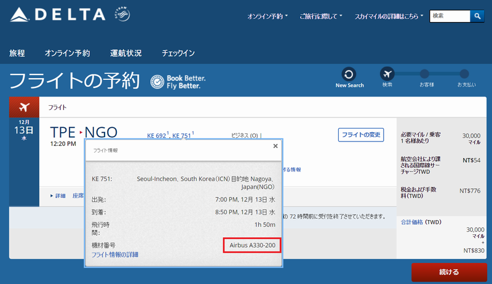This screenshot has width=492, height=284.
Task: Click the Delta logo
Action: [57, 15]
